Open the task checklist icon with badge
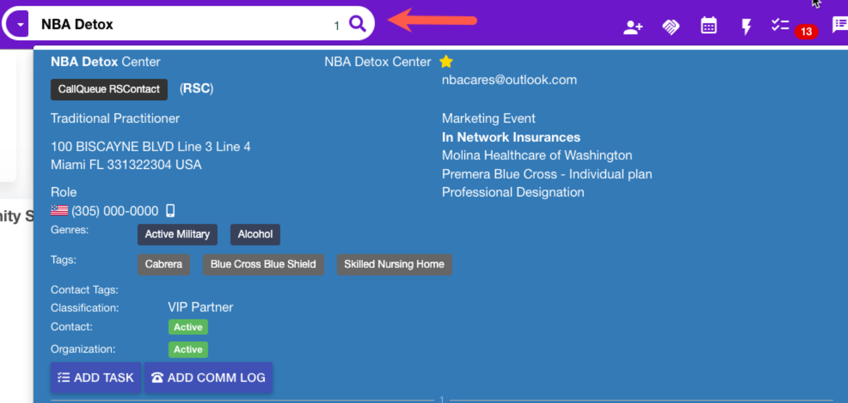The image size is (848, 403). [x=780, y=25]
